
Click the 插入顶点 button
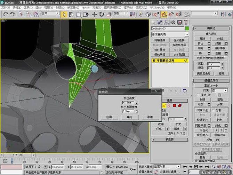pyautogui.click(x=211, y=34)
